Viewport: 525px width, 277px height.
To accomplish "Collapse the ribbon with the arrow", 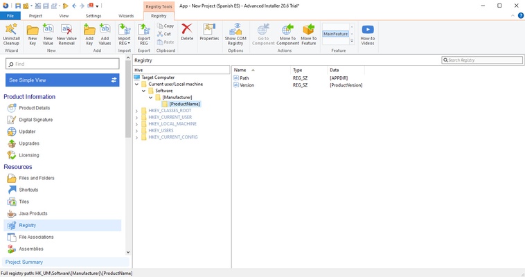I will (x=513, y=16).
